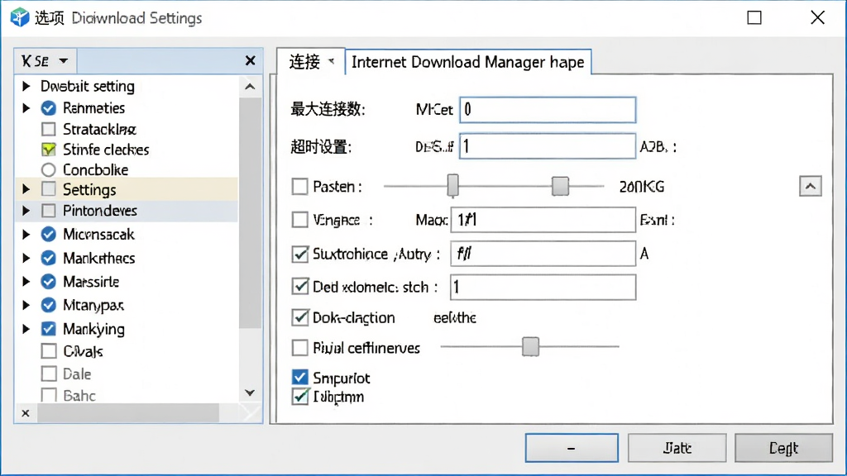Click the Maoc input field
This screenshot has height=476, width=847.
543,220
